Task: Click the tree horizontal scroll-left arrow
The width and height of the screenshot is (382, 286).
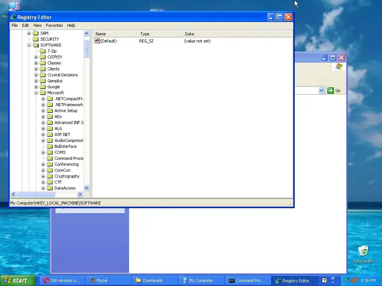Action: (x=13, y=194)
